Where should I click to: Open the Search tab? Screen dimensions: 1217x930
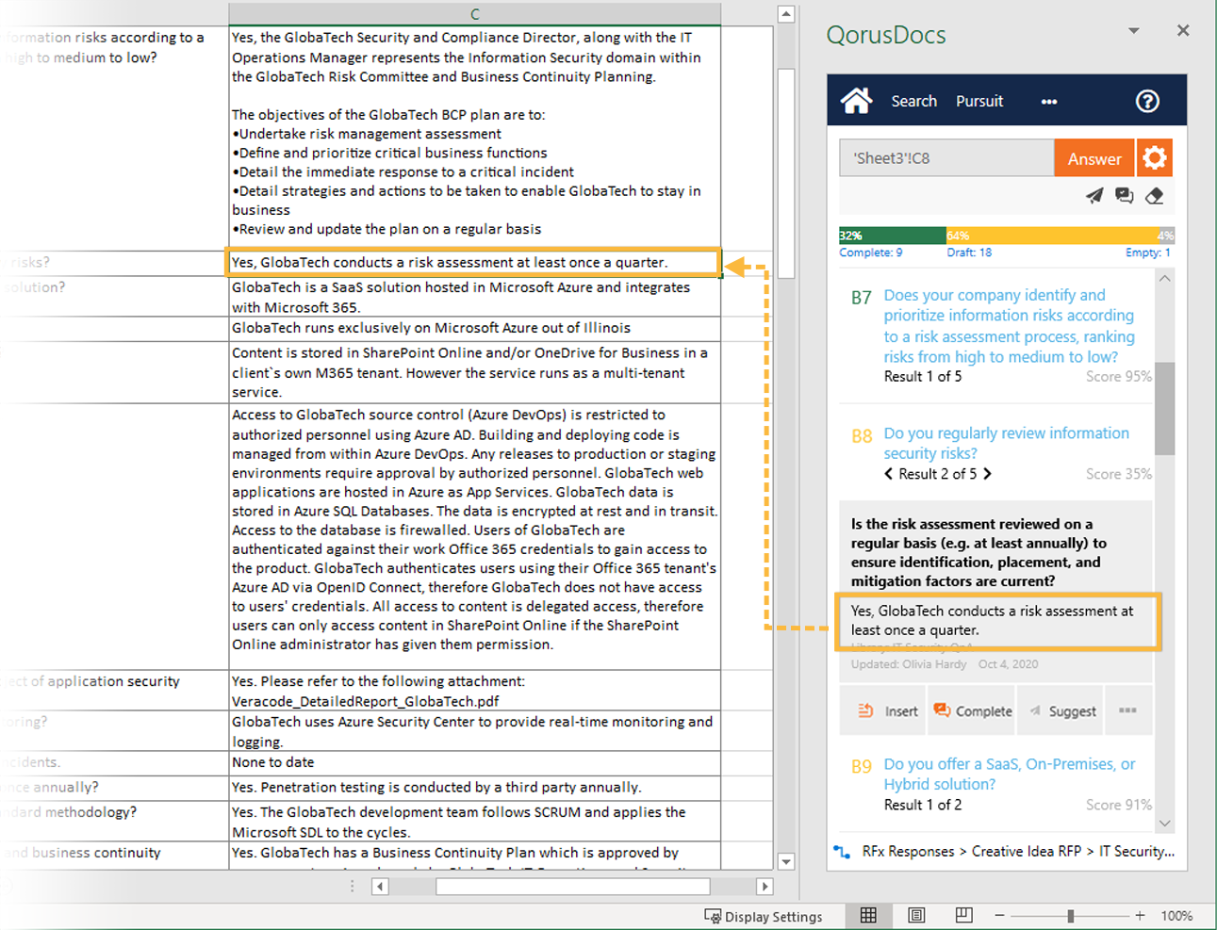913,101
